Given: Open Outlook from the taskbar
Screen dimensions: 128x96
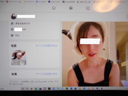Looking at the screenshot, I should click(x=84, y=89).
